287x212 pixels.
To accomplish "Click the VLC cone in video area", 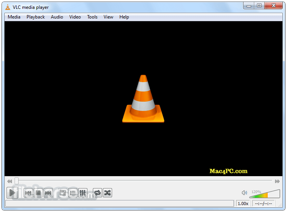I will (143, 99).
